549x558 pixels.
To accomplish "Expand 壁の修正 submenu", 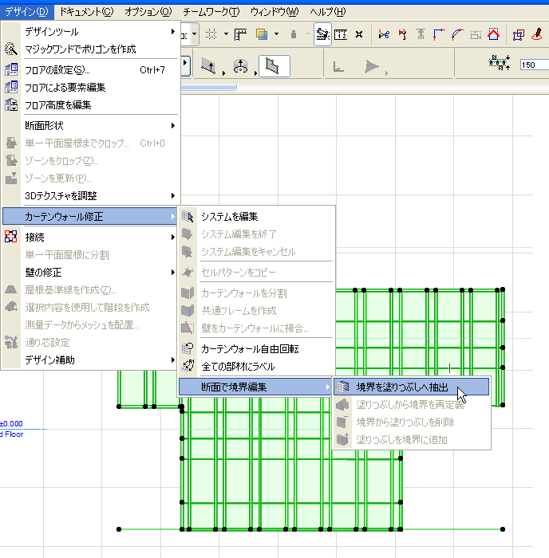I will [90, 273].
